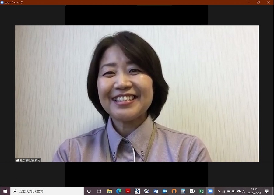Screen dimensions: 274x195
Task: Expand hidden system tray icons chevron
Action: 218,191
